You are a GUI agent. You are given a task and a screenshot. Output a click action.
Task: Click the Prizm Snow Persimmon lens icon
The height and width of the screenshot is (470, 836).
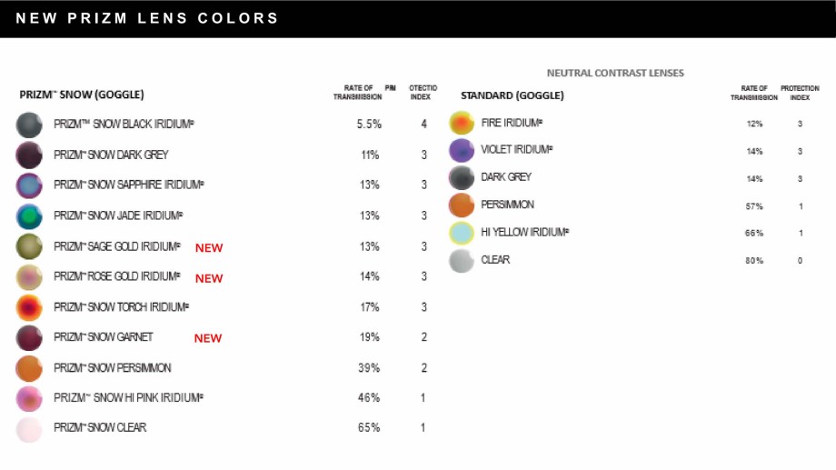pos(29,368)
